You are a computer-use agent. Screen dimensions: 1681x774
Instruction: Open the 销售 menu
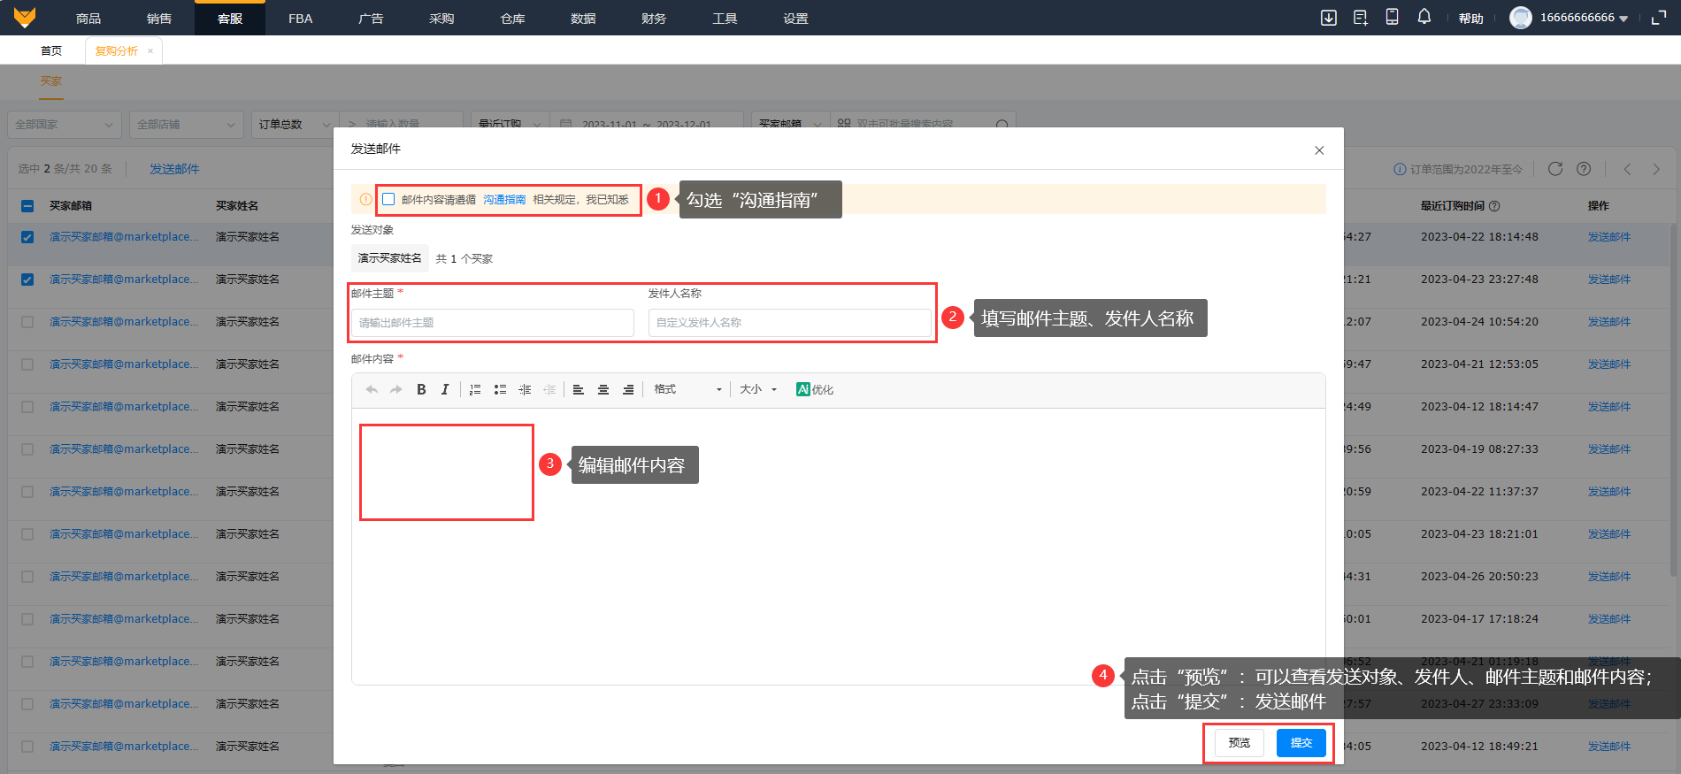point(159,19)
